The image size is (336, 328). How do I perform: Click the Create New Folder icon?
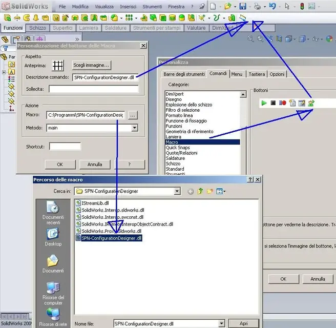[210, 191]
